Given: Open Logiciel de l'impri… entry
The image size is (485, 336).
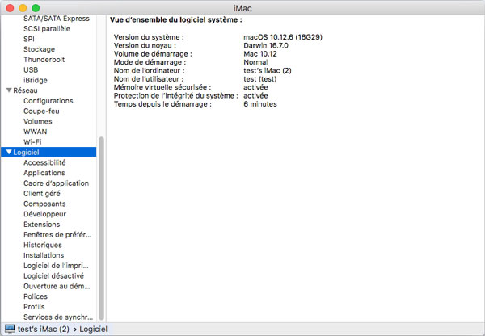Looking at the screenshot, I should click(x=56, y=266).
